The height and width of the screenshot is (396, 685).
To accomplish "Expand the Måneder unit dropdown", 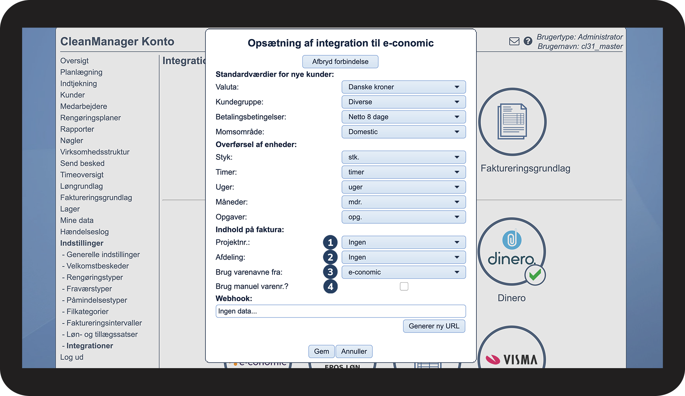I will click(x=404, y=202).
